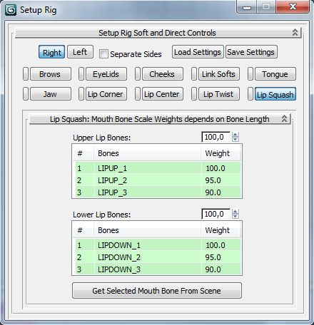Screen dimensions: 314x325
Task: Click Get Selected Mouth Bone From Scene
Action: pos(157,290)
